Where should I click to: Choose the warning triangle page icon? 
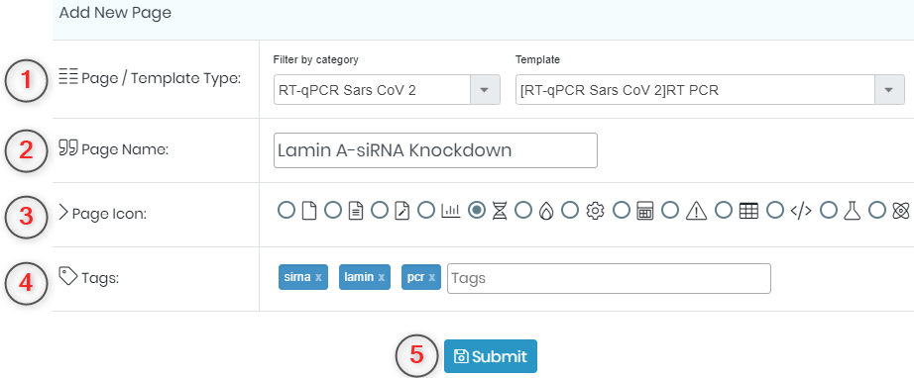tap(696, 211)
